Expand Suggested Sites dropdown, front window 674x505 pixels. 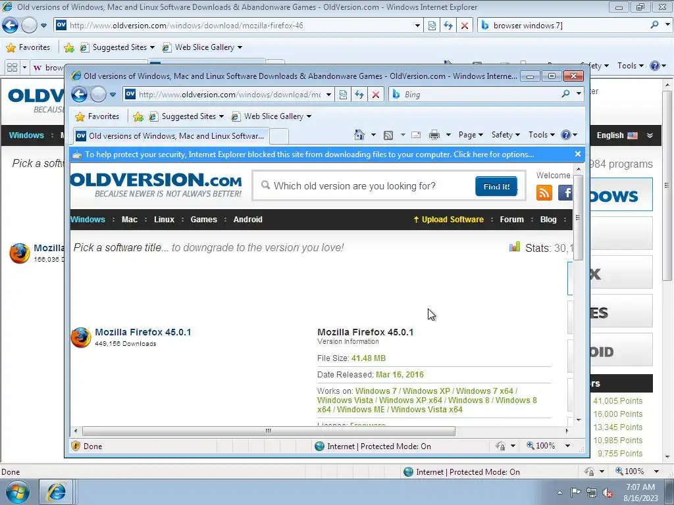tap(221, 116)
